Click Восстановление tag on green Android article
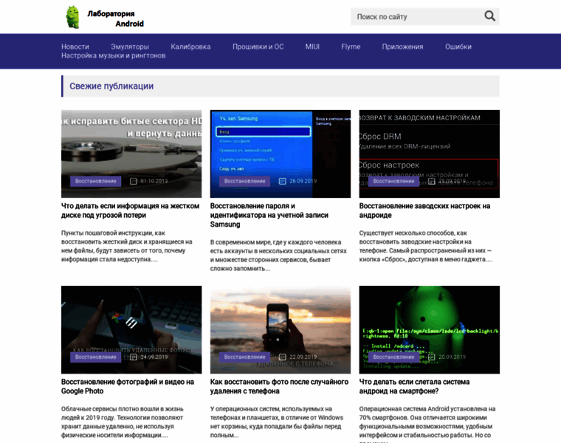 [x=393, y=357]
